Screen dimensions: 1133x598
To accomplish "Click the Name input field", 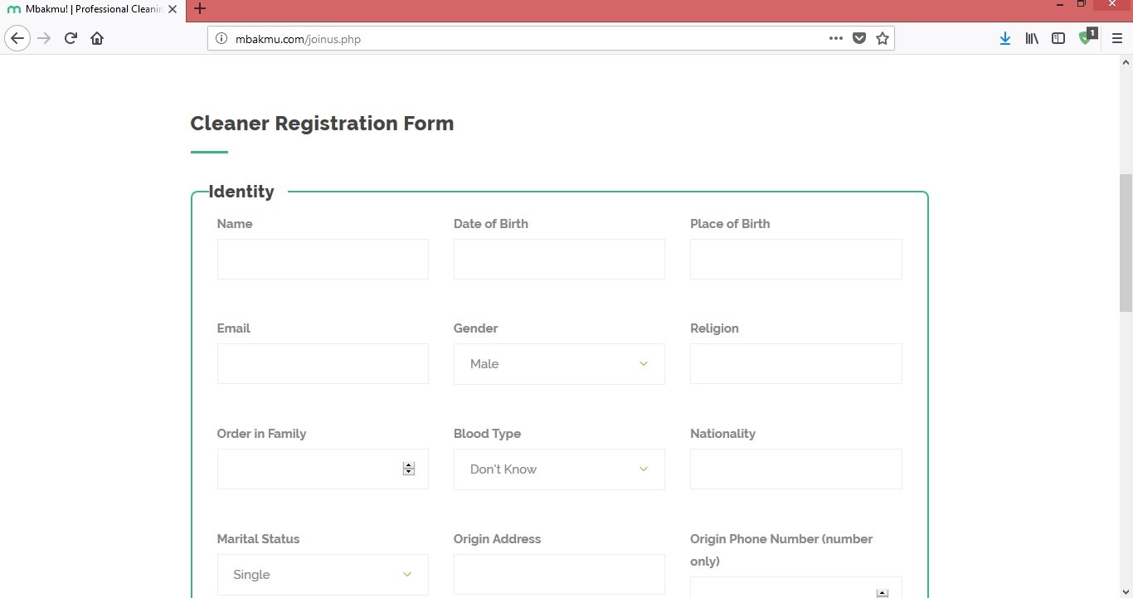I will click(x=323, y=260).
